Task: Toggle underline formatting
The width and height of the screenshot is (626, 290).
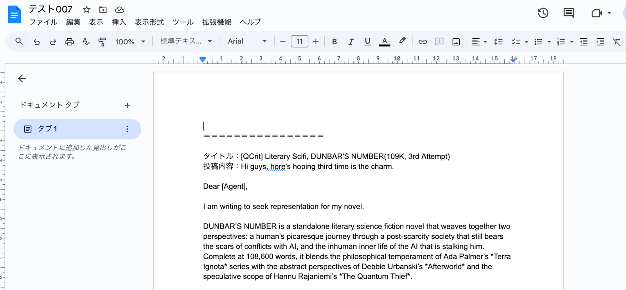Action: pyautogui.click(x=367, y=41)
